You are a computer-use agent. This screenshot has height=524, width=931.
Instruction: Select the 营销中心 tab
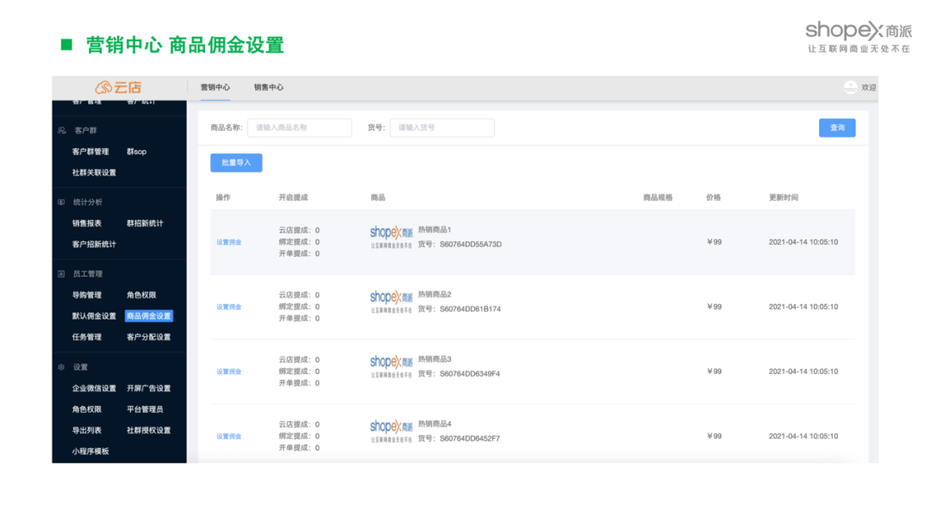pos(215,87)
